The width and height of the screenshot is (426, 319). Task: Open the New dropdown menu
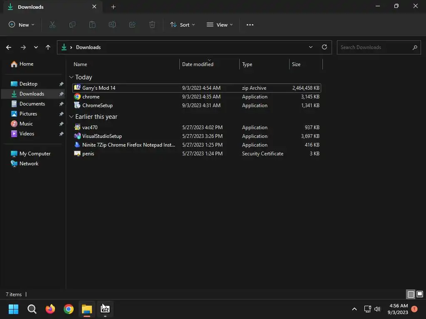coord(22,25)
